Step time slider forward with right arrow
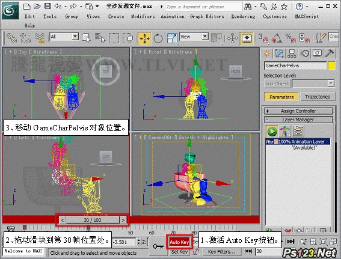The image size is (341, 259). coord(123,220)
